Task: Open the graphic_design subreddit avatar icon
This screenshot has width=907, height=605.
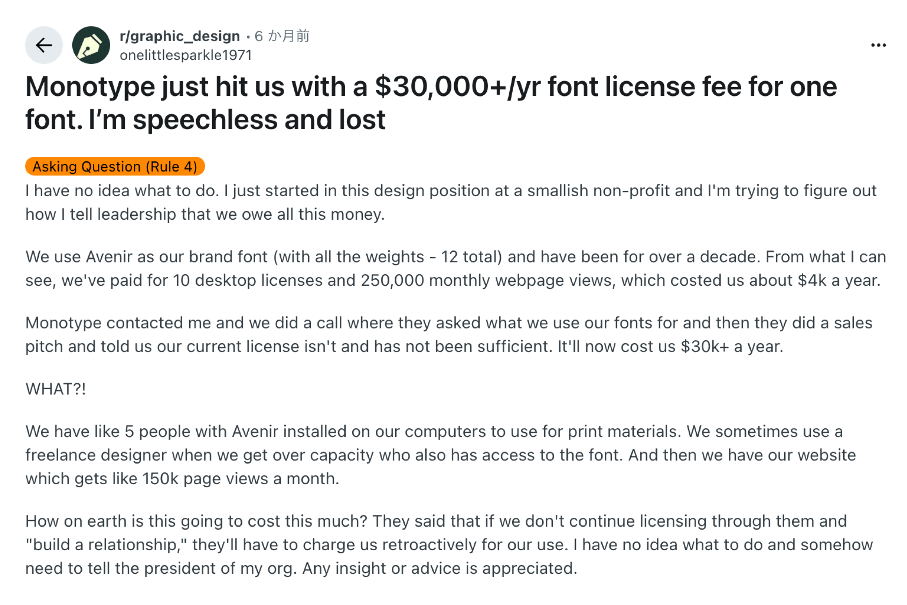Action: point(91,45)
